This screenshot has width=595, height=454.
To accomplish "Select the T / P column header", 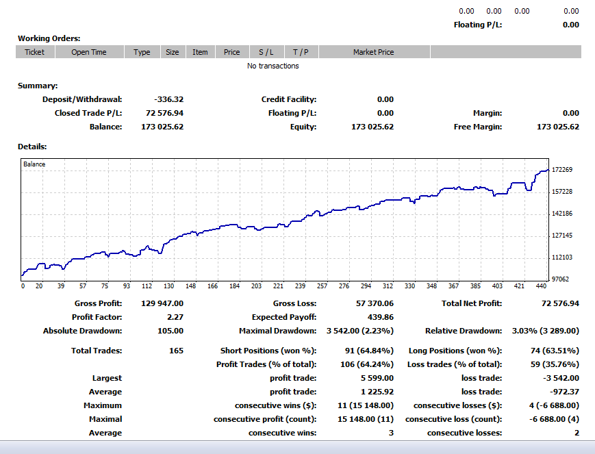I will (x=301, y=52).
